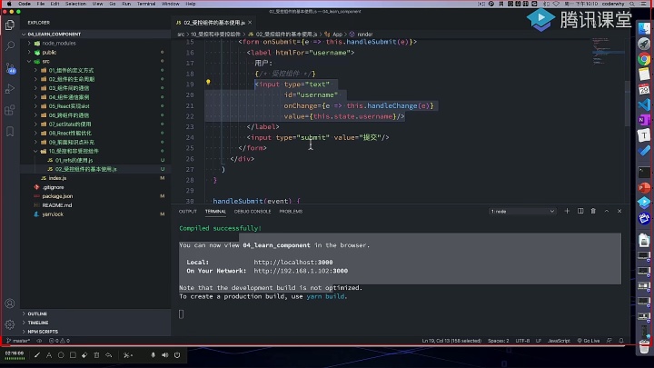Screen dimensions: 654x368
Task: Click the lightbulb code action on line 19
Action: 208,83
